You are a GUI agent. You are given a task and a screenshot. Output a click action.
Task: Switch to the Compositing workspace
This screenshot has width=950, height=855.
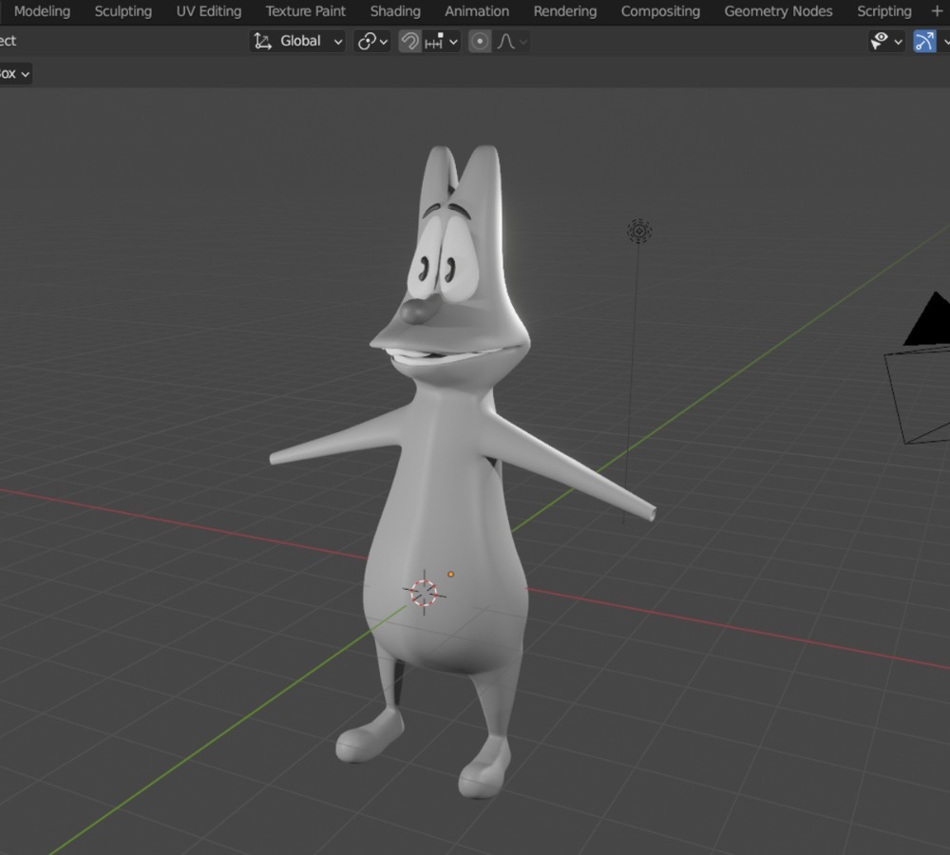tap(660, 10)
